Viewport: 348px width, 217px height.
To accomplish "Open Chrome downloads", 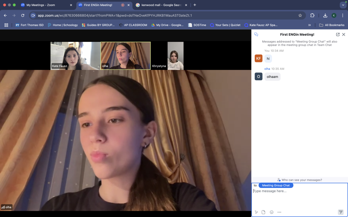I will (325, 15).
